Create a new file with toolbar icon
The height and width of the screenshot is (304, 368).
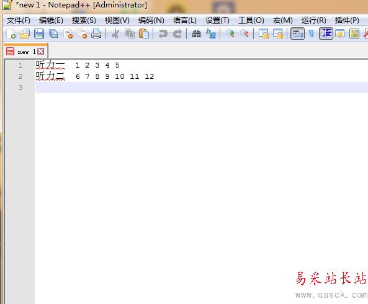coord(11,34)
